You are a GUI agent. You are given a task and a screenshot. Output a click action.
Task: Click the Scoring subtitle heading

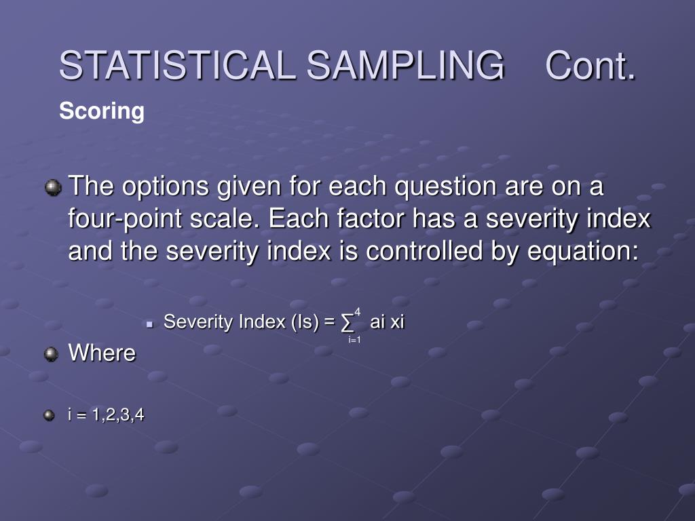pyautogui.click(x=102, y=111)
